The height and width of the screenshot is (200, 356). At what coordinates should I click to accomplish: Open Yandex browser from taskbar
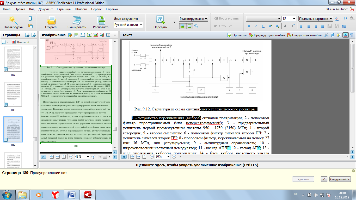[55, 195]
